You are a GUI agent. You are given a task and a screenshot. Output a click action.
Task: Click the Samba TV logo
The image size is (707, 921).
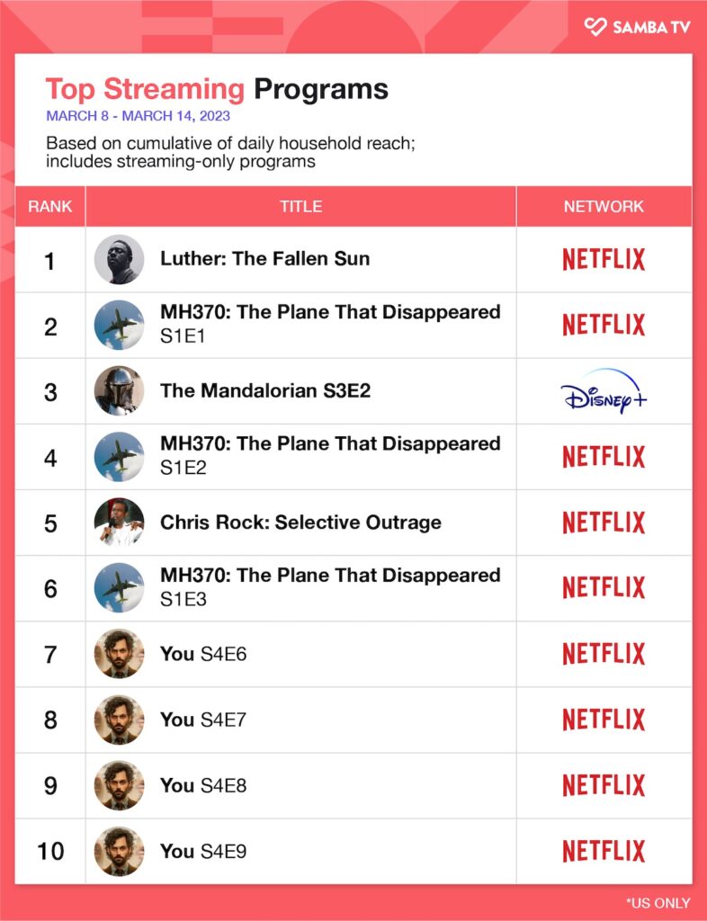637,27
